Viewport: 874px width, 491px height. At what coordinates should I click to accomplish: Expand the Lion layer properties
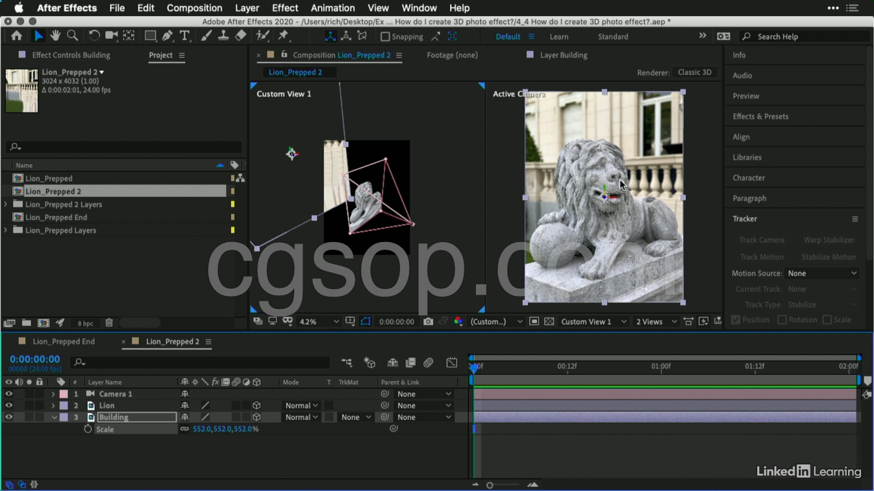tap(53, 406)
